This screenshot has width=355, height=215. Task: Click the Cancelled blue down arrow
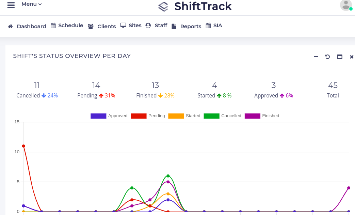(x=44, y=96)
